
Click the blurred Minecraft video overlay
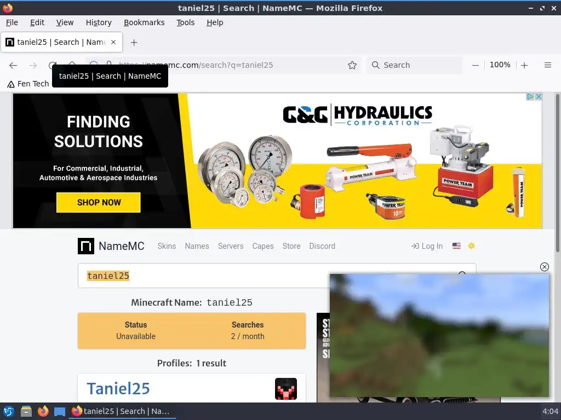(x=439, y=335)
